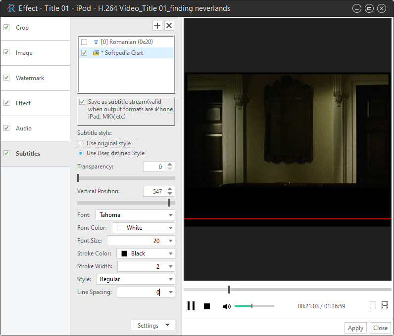Toggle the Audio checkbox
Image resolution: width=394 pixels, height=336 pixels.
pos(6,128)
